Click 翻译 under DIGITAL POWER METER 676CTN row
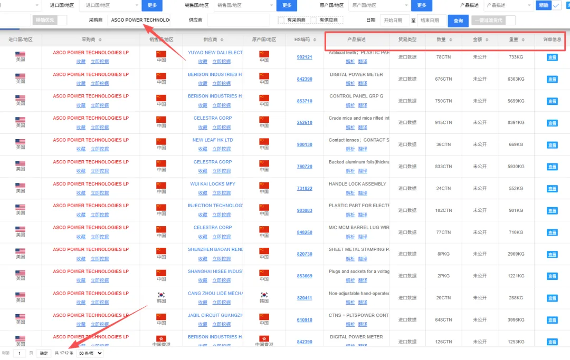This screenshot has height=360, width=570. [363, 83]
